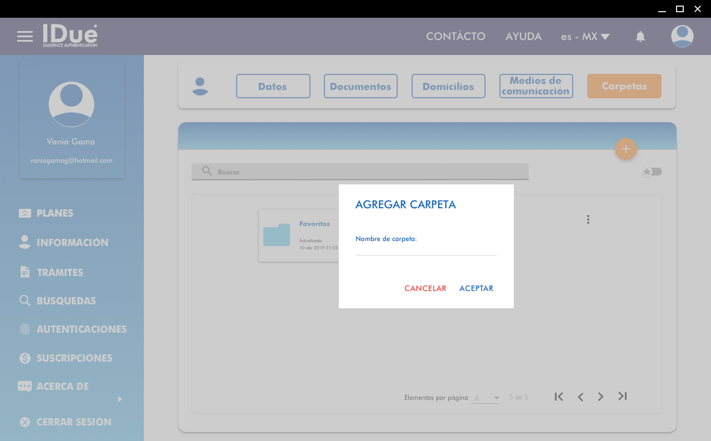Open the user avatar in header

click(682, 37)
